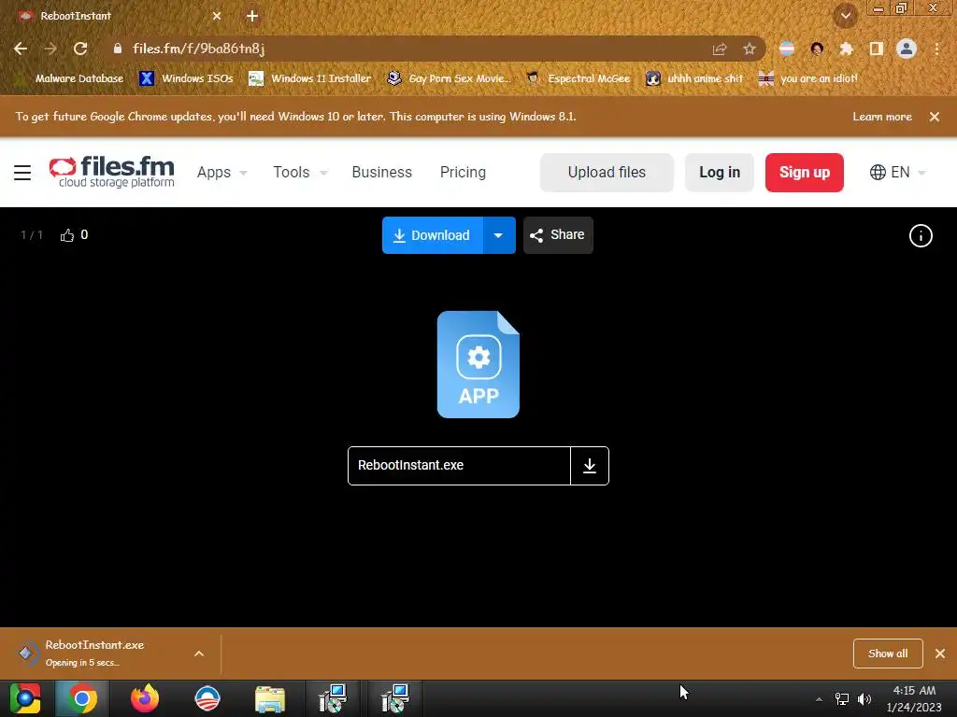Open the Windows ISOs bookmark
The height and width of the screenshot is (717, 957).
pos(186,78)
